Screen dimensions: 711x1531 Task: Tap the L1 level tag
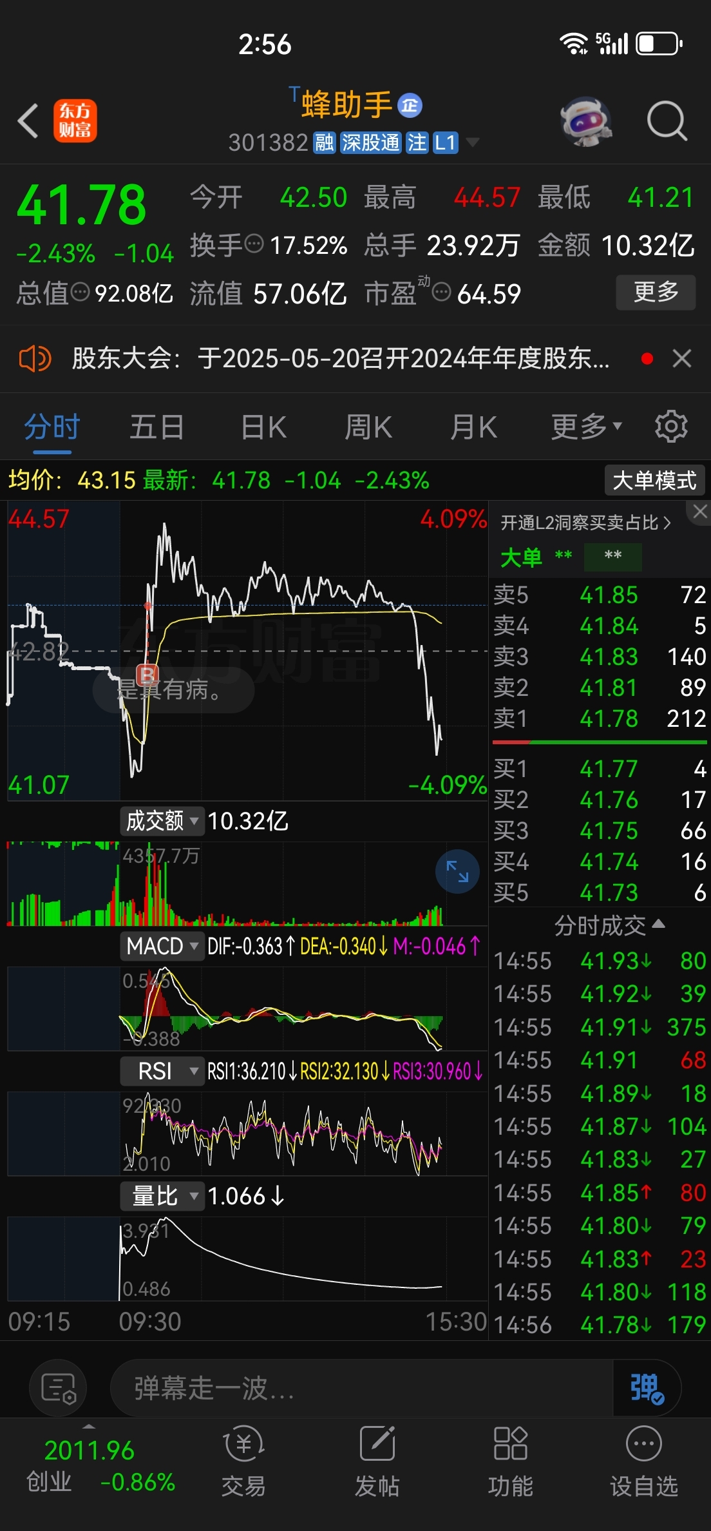[445, 142]
